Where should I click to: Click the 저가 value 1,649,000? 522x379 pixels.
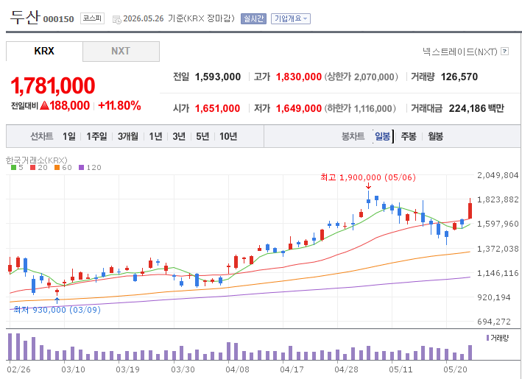coord(299,108)
